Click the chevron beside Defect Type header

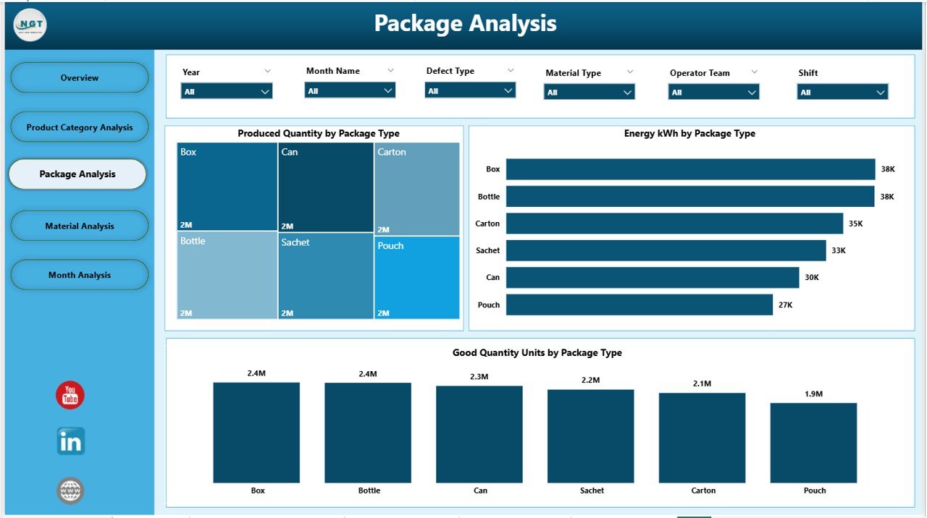[x=511, y=70]
